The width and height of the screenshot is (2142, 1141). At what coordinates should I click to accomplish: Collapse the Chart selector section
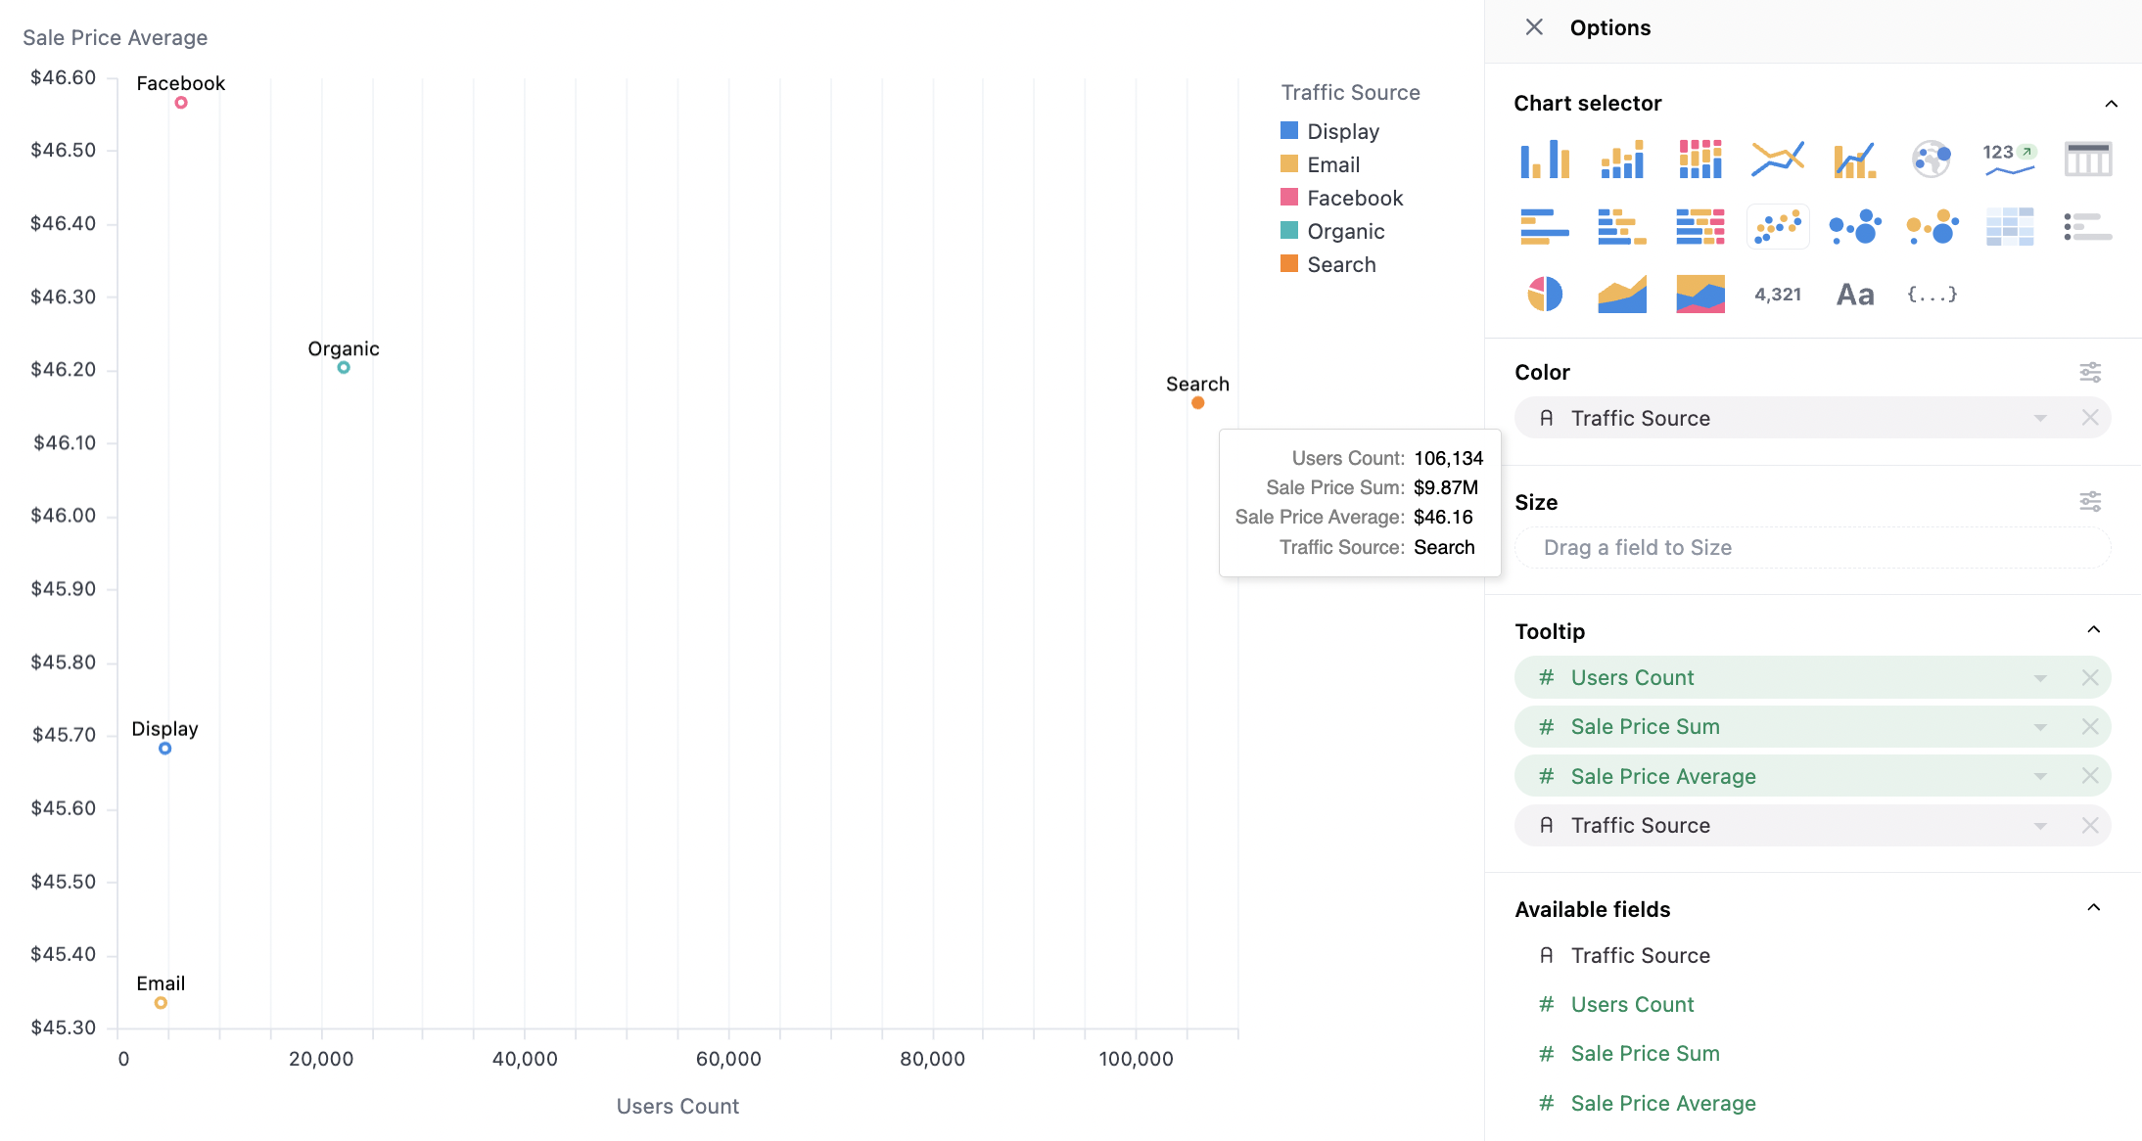2111,104
